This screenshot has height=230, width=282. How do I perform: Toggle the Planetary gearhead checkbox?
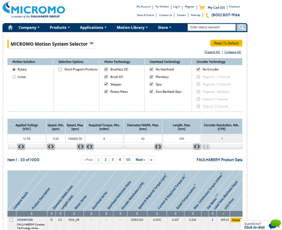(151, 77)
